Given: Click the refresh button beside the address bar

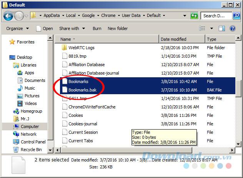Looking at the screenshot, I should (x=195, y=16).
